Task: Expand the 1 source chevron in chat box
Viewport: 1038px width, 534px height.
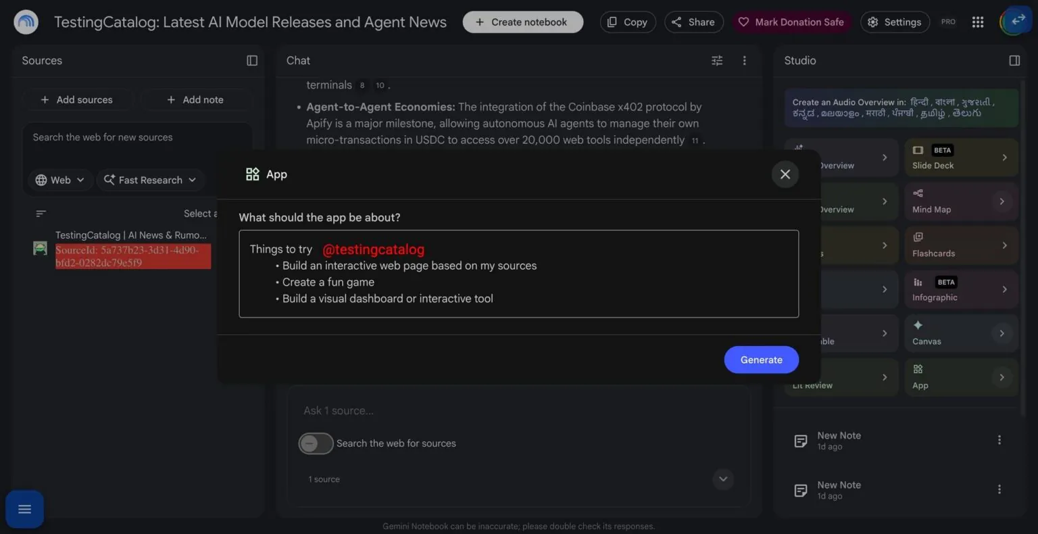Action: [x=723, y=479]
